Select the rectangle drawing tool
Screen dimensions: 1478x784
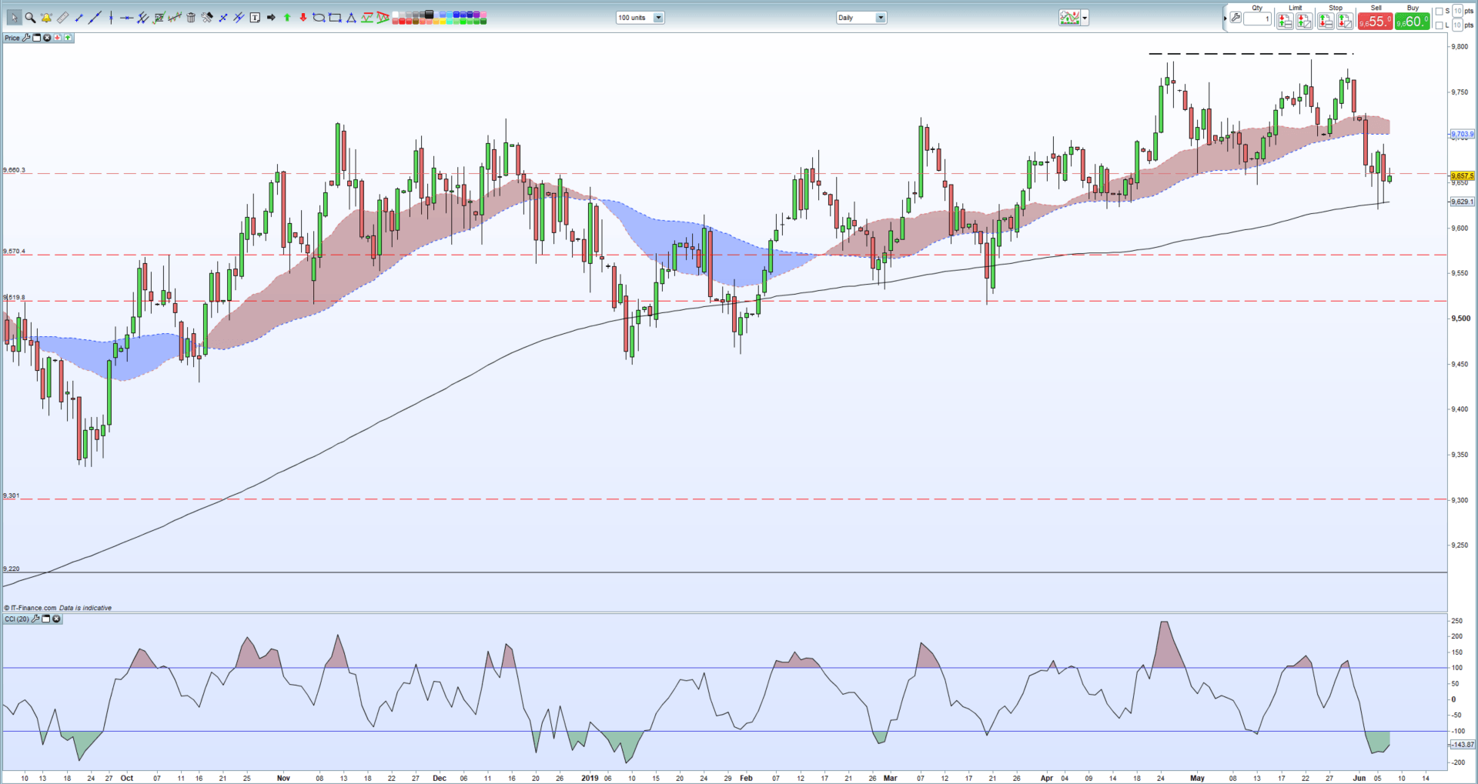(x=335, y=18)
